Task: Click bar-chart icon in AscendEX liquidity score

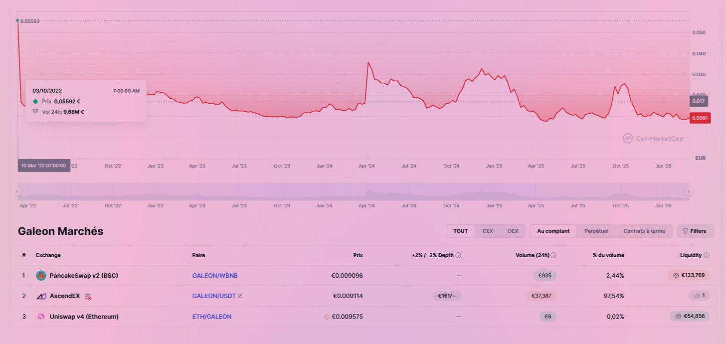Action: [x=697, y=296]
